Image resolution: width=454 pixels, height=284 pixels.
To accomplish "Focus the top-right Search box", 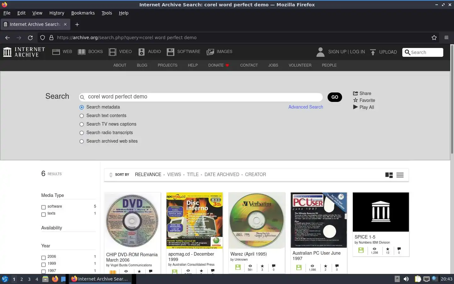I will pyautogui.click(x=423, y=52).
